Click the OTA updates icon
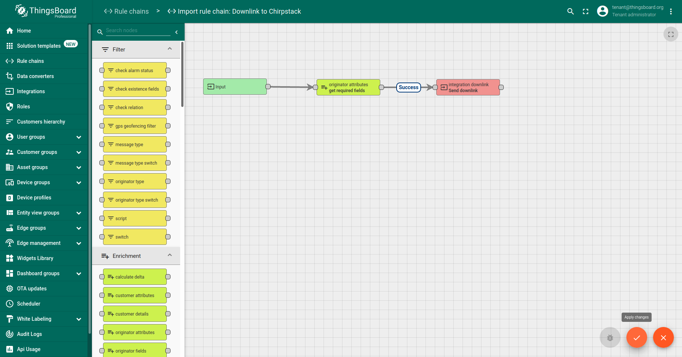This screenshot has width=682, height=357. point(10,289)
